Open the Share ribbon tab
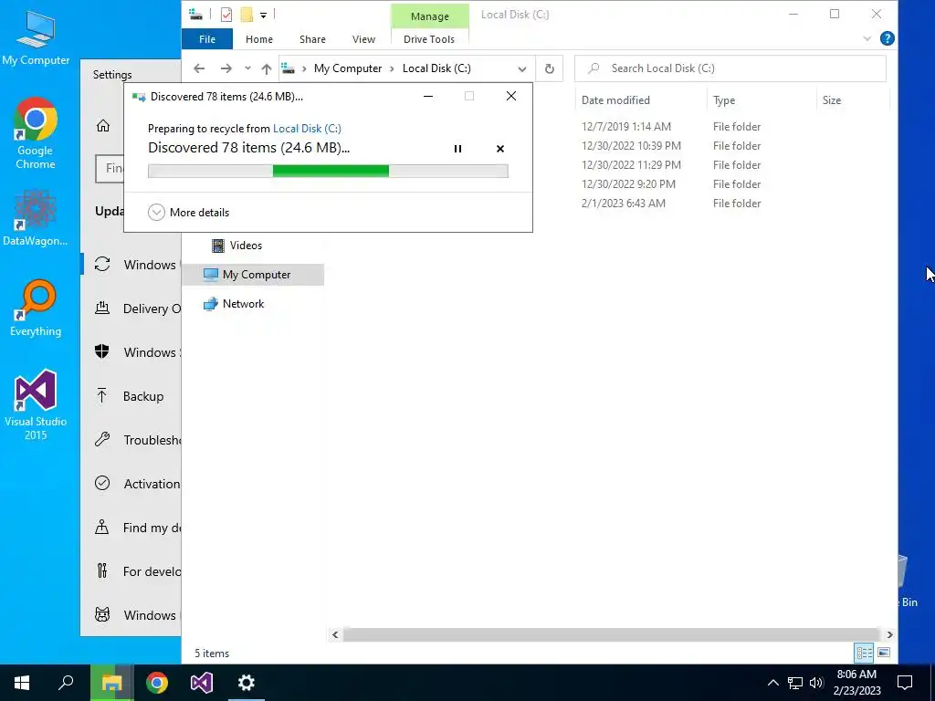This screenshot has height=701, width=935. (x=312, y=39)
